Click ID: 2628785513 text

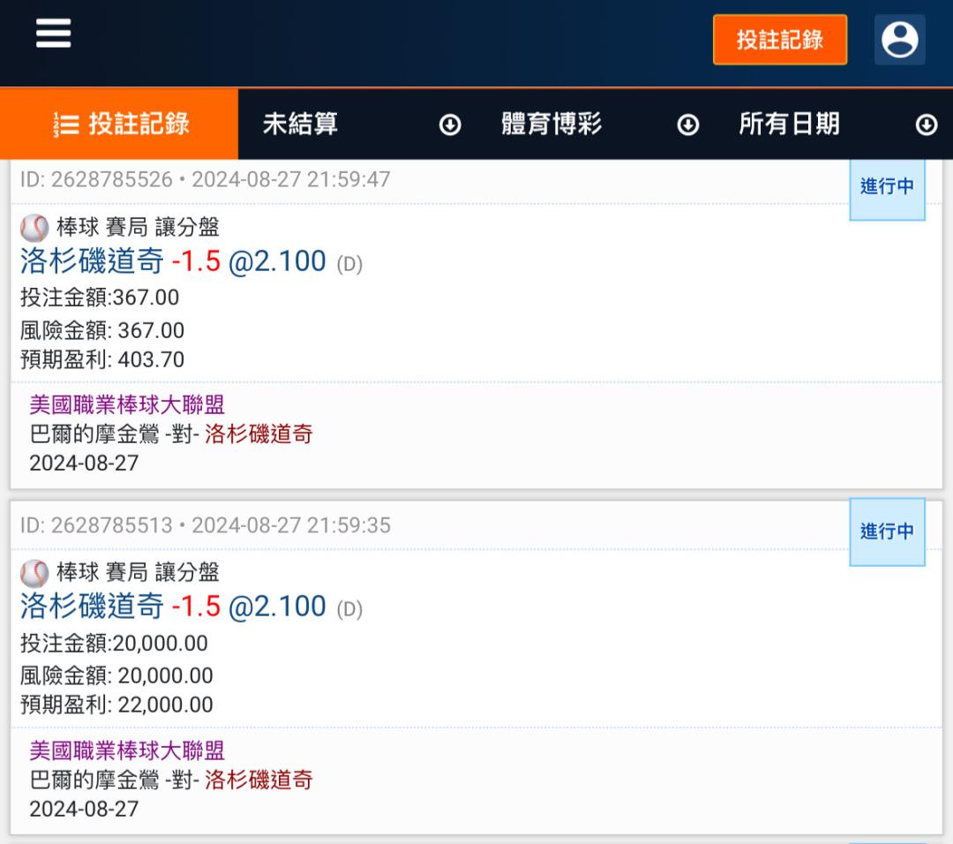pyautogui.click(x=96, y=525)
